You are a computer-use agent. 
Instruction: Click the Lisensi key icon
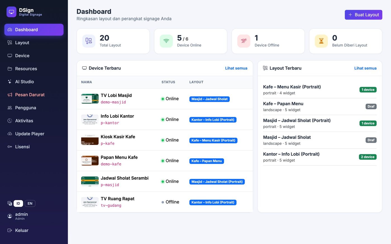pyautogui.click(x=10, y=147)
